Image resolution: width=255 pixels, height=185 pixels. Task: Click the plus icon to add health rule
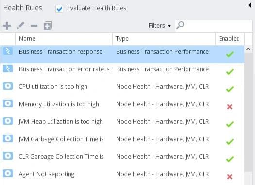(x=7, y=26)
